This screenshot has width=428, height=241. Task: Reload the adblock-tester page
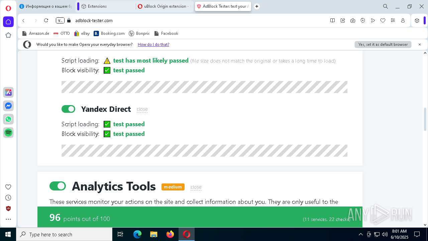coord(46,20)
